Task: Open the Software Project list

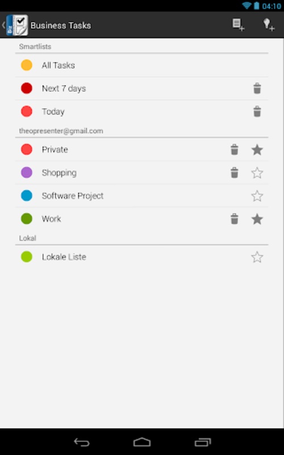Action: tap(141, 196)
